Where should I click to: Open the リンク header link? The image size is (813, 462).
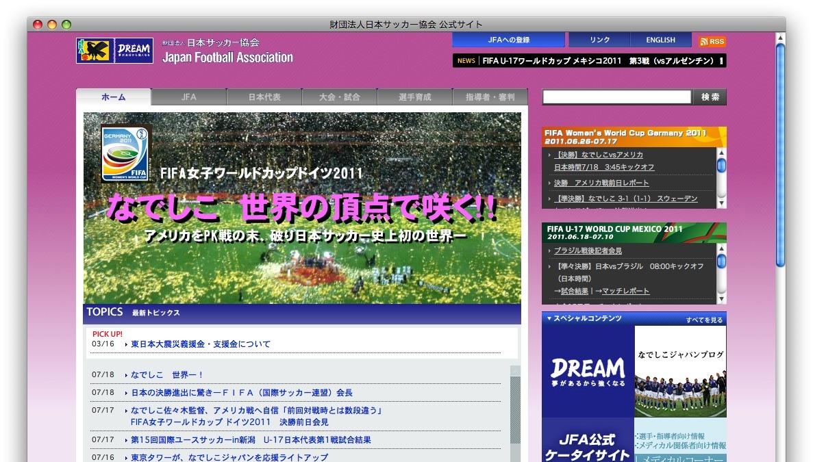point(599,40)
